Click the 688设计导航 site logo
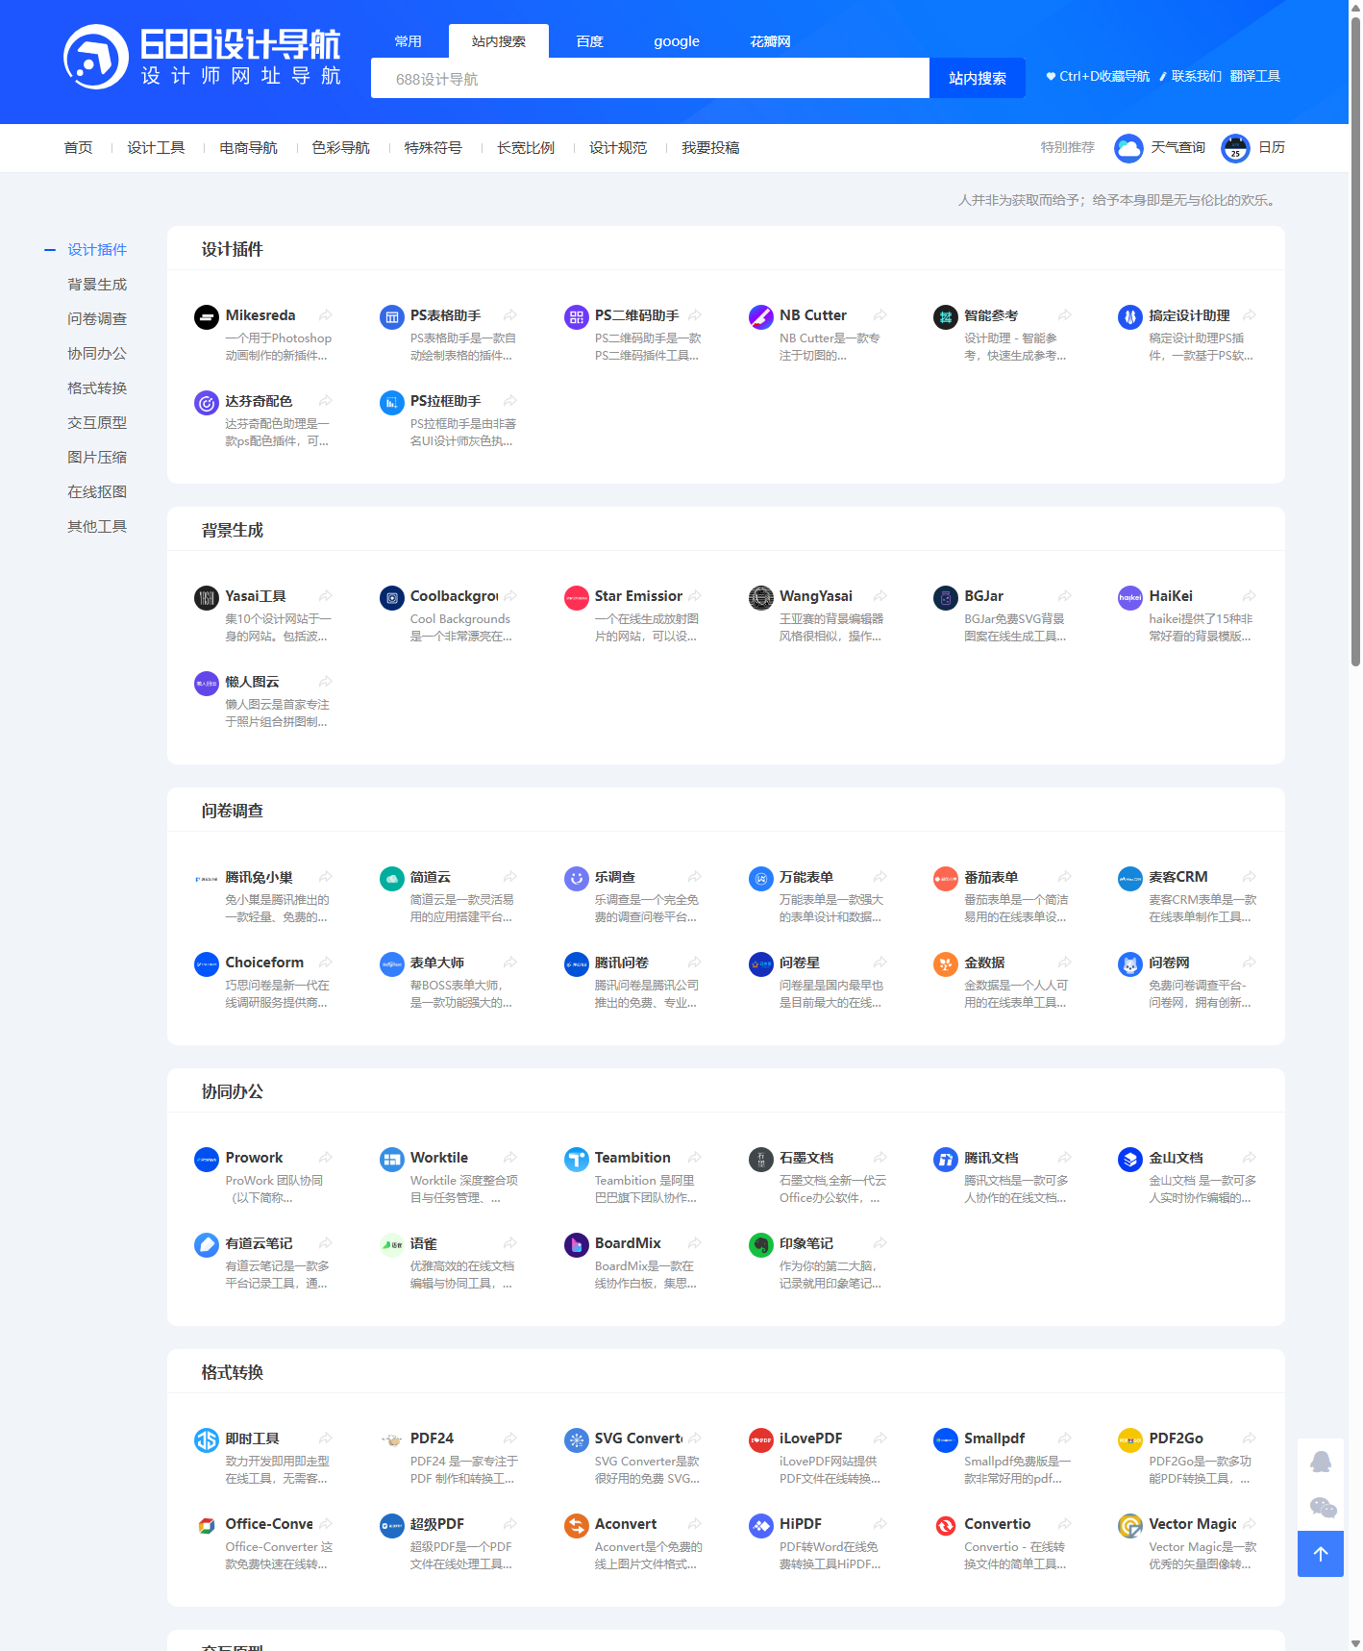The width and height of the screenshot is (1363, 1651). (x=202, y=57)
